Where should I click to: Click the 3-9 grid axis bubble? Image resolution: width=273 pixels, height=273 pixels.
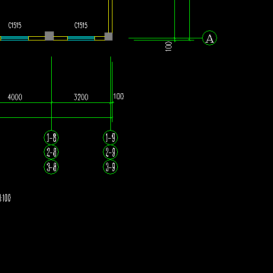point(110,167)
